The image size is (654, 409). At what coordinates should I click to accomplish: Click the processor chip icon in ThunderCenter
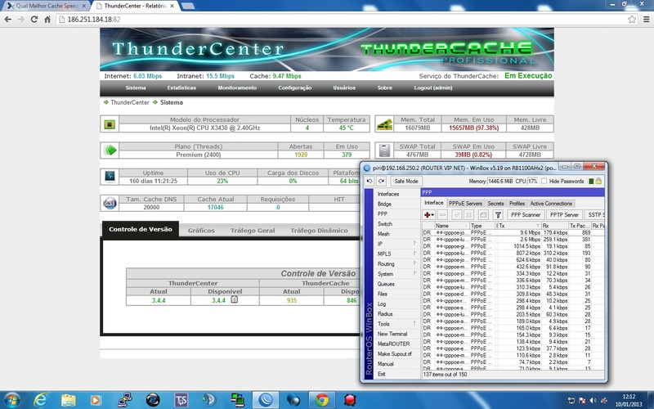pyautogui.click(x=110, y=124)
